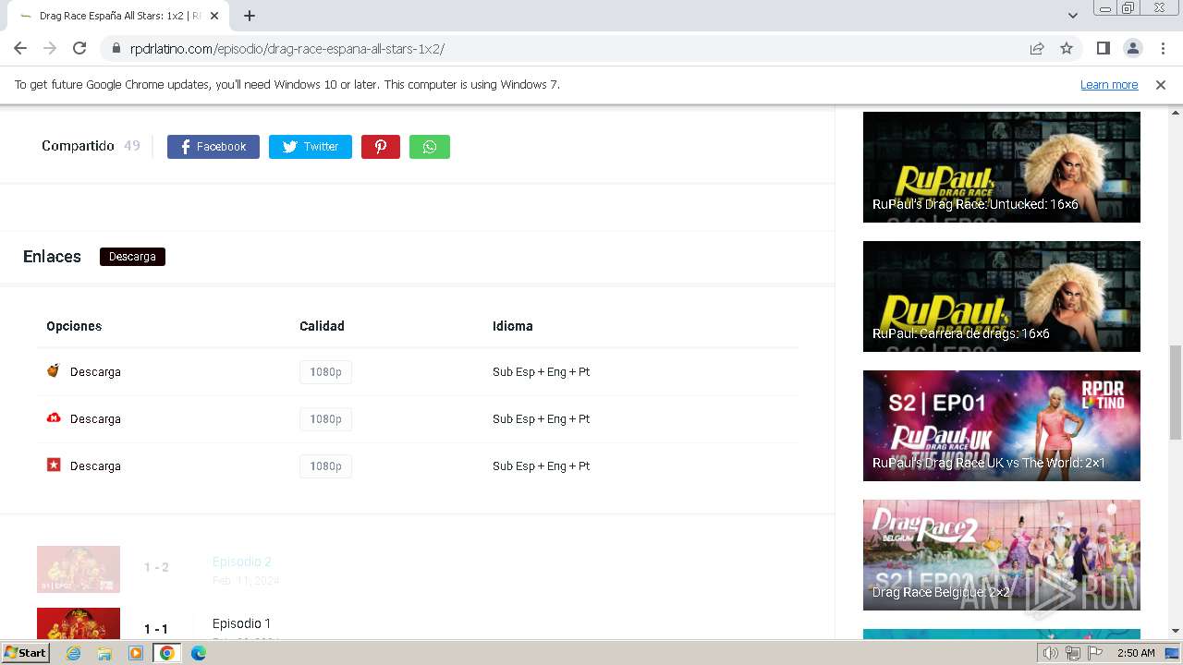Click the Opciones column header
This screenshot has width=1183, height=665.
point(74,326)
